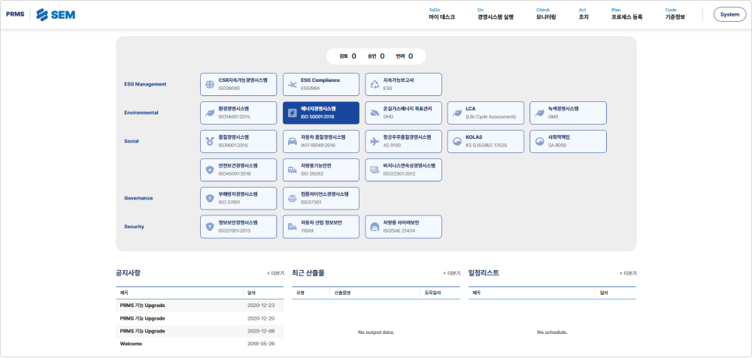Open the Welcome notice dated 2018-05-26

click(x=199, y=344)
